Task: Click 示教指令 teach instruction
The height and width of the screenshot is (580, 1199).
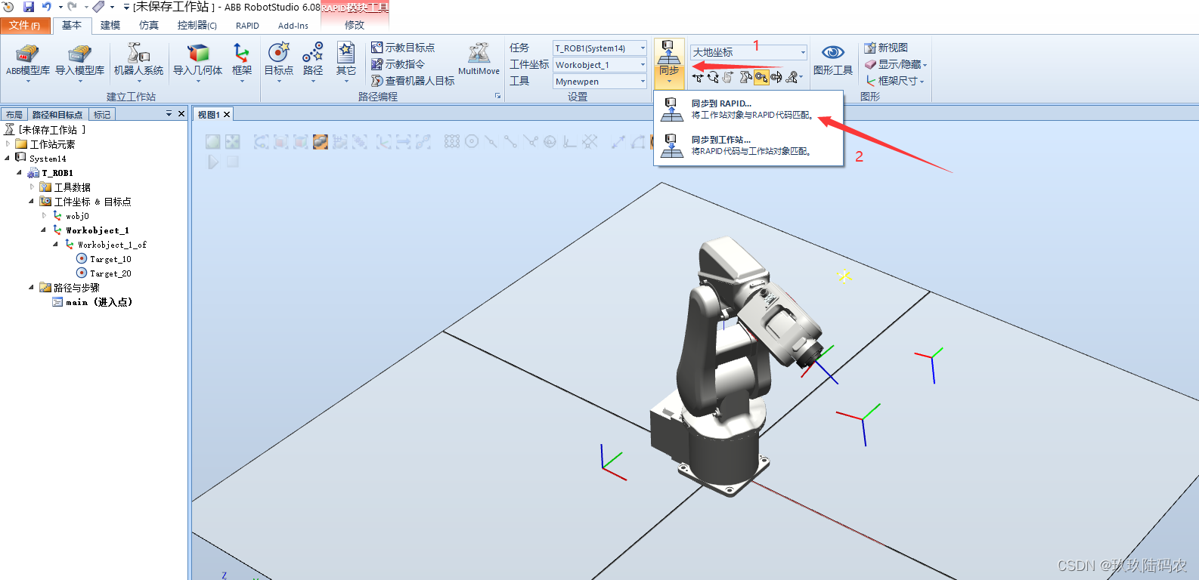Action: pos(398,64)
